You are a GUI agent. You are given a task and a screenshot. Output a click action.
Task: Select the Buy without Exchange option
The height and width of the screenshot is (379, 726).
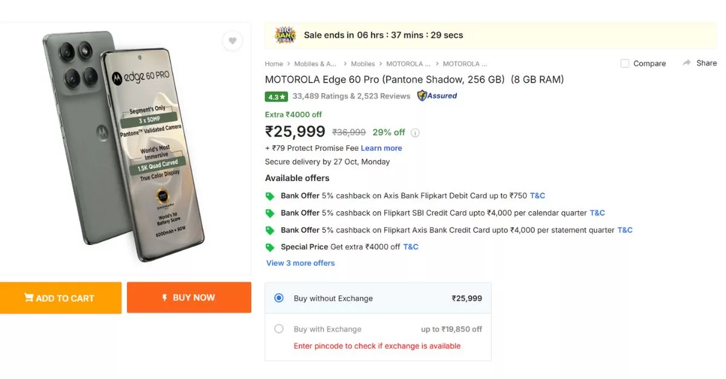click(x=278, y=298)
